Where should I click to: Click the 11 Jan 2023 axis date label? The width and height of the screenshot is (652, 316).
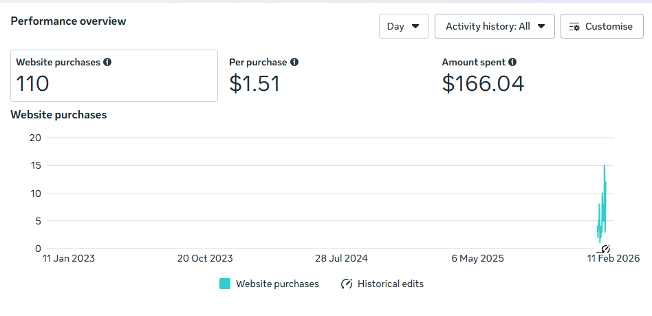click(69, 259)
